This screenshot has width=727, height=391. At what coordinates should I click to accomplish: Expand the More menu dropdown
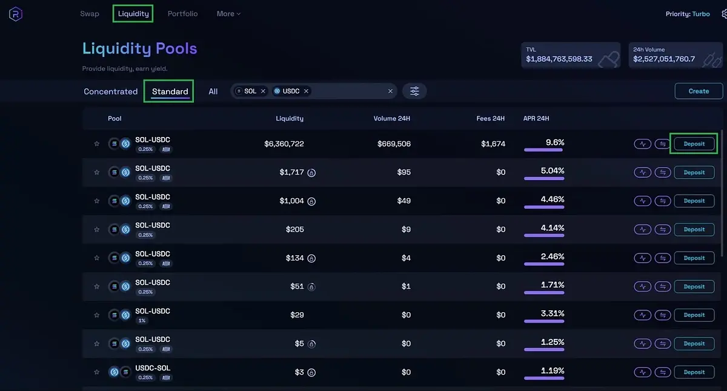[x=228, y=13]
